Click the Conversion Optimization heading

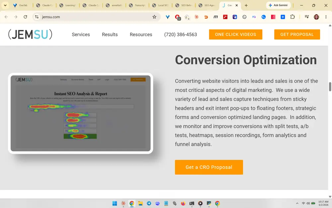click(246, 60)
